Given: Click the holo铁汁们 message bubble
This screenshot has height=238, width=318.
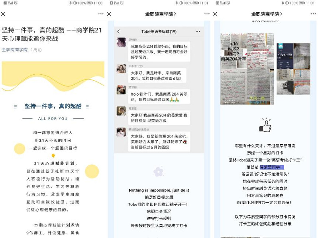Looking at the screenshot, I should click(x=159, y=97).
